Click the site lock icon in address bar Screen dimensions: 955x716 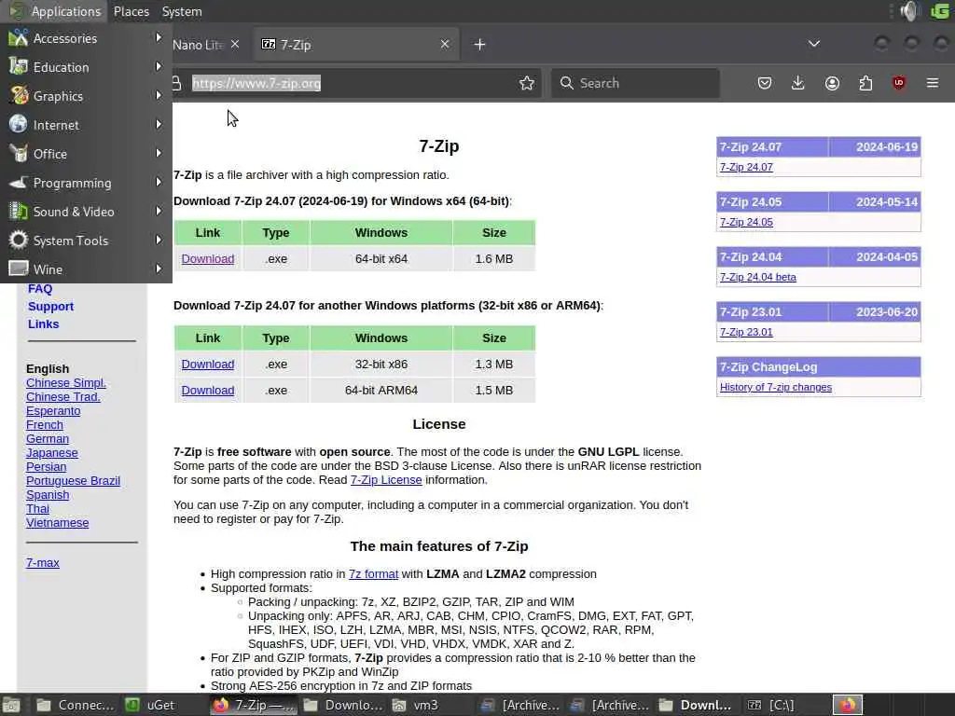176,83
